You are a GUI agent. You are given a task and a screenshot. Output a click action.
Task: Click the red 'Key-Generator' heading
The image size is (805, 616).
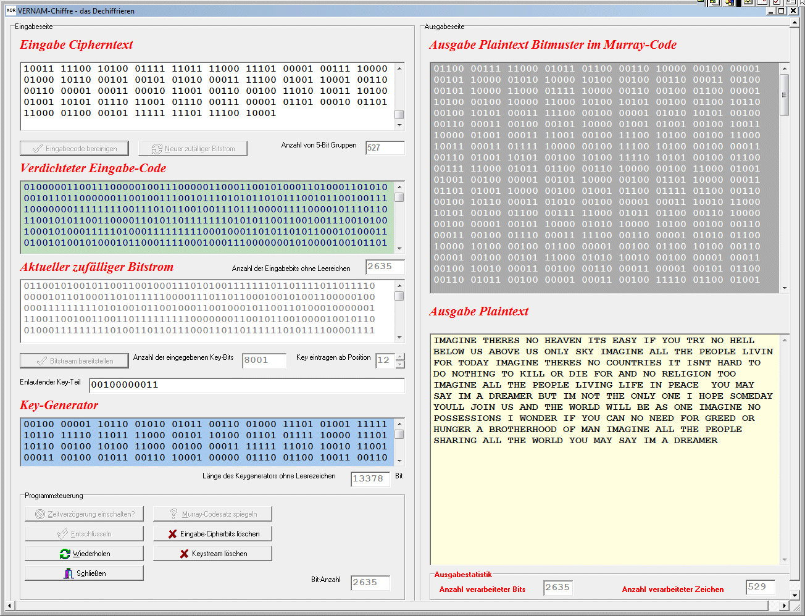(59, 405)
